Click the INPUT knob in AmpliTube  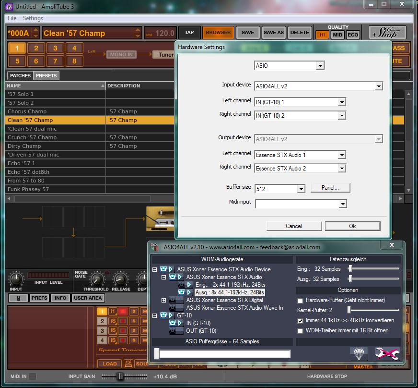pyautogui.click(x=16, y=279)
